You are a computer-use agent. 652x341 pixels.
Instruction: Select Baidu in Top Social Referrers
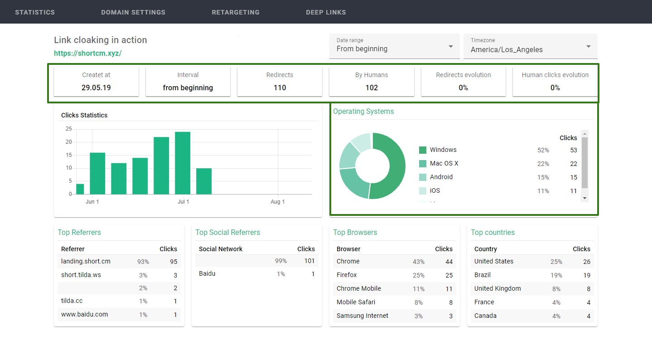257,274
